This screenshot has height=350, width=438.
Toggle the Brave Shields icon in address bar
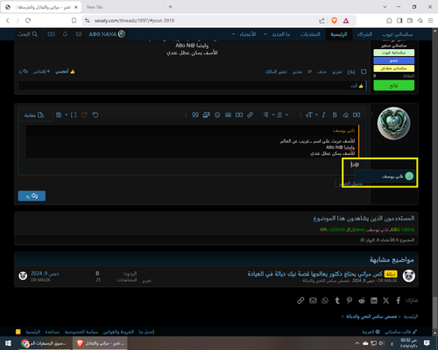(335, 20)
